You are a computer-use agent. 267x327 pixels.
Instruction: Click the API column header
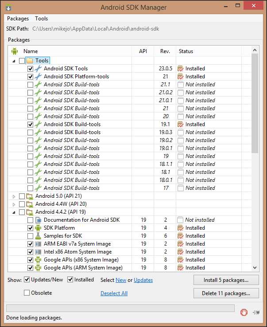(x=143, y=51)
